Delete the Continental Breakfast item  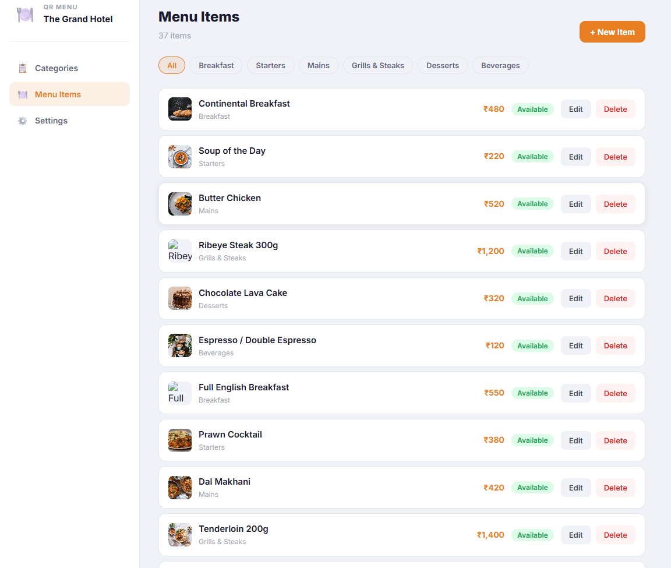click(615, 109)
